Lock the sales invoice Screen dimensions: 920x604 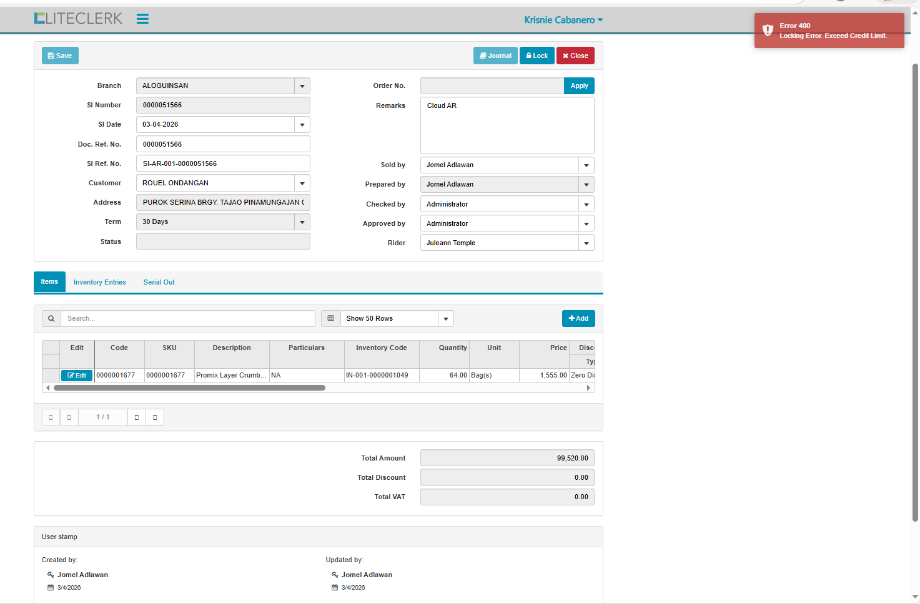537,56
